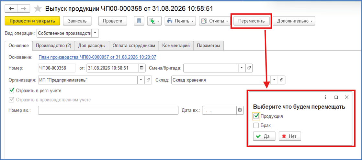Open calendar picker next to document date
362x160 pixels.
142,68
